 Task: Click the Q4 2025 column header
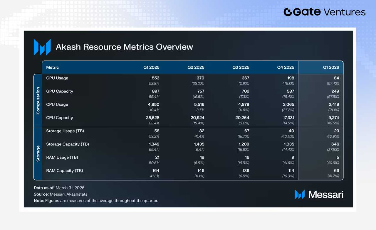[286, 67]
